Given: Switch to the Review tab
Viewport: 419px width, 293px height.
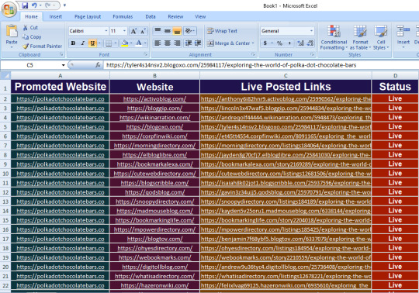Looking at the screenshot, I should tap(175, 16).
